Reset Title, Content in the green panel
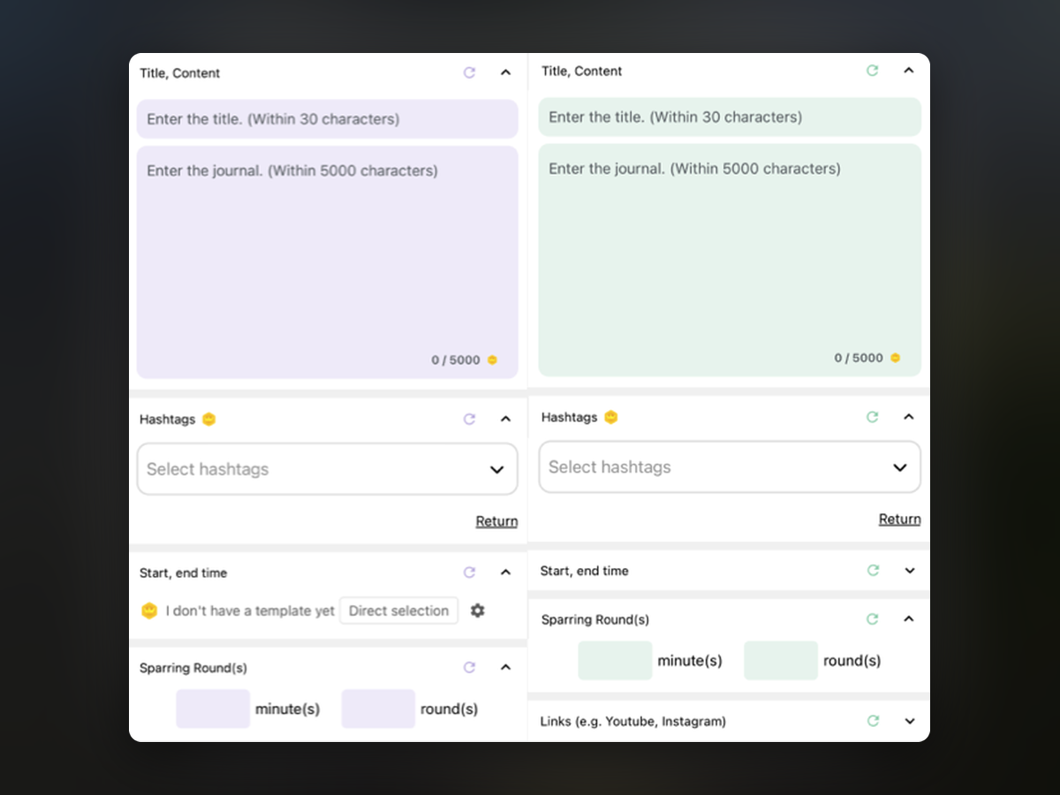 click(872, 71)
